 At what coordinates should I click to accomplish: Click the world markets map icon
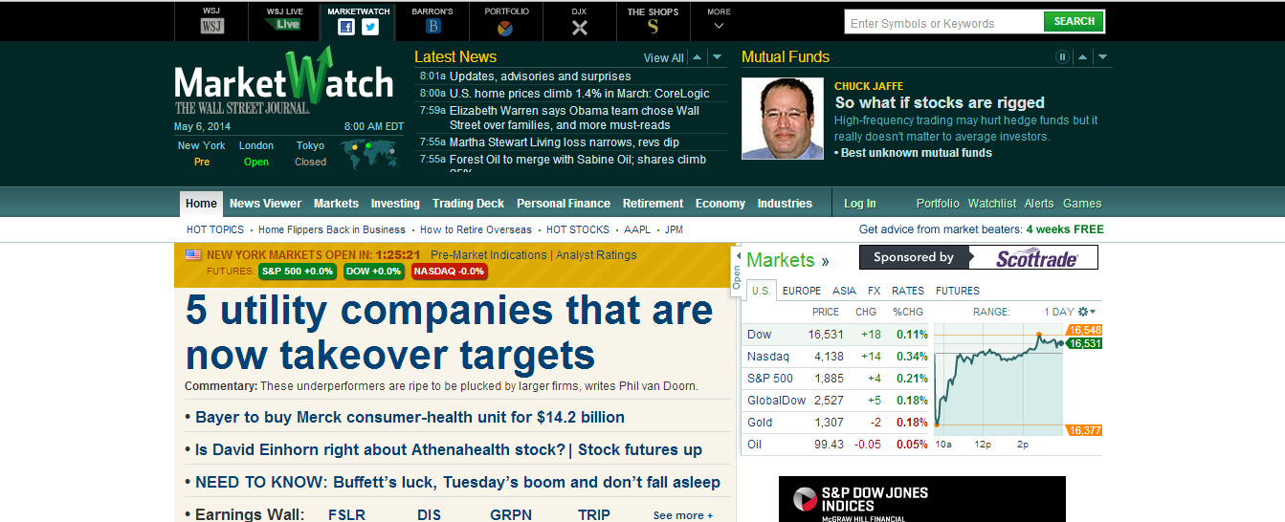point(370,153)
